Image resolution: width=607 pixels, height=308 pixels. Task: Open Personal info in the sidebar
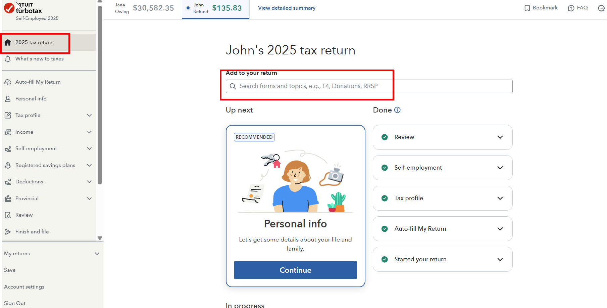[31, 99]
